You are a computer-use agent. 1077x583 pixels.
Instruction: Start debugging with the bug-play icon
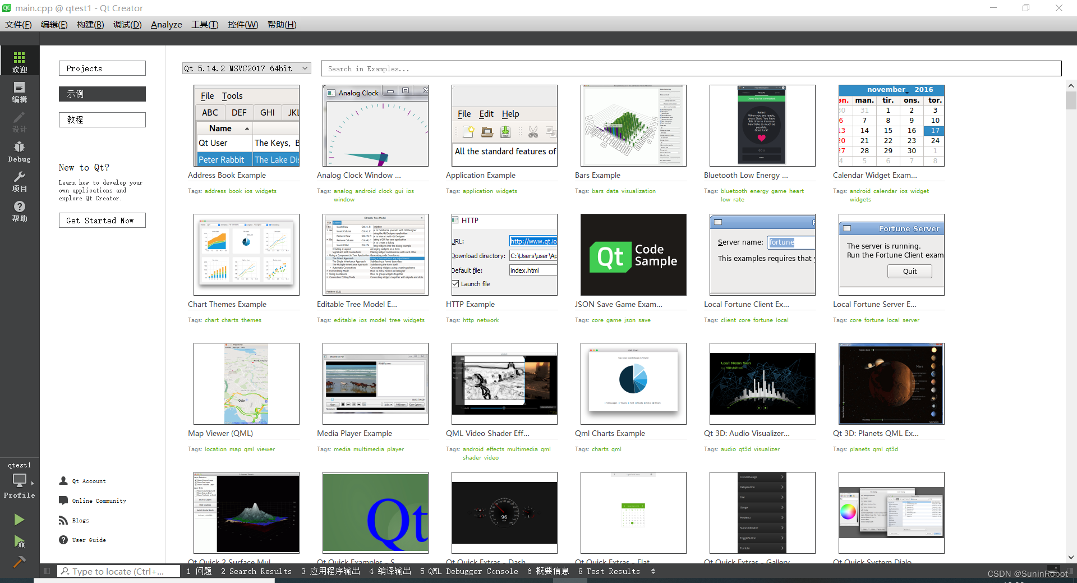pos(19,541)
